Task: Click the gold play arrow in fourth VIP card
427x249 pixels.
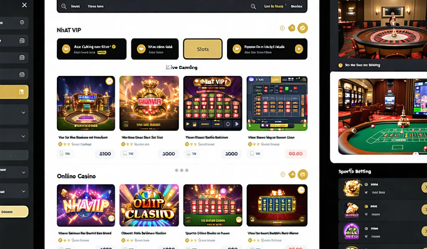Action: click(x=299, y=49)
